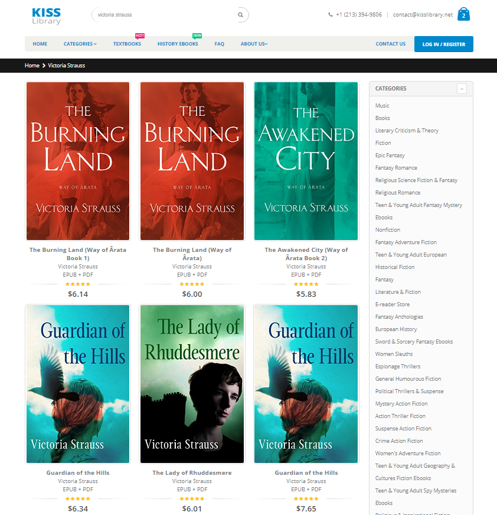Image resolution: width=497 pixels, height=515 pixels.
Task: Select Fantasy Anthologies category
Action: [399, 317]
